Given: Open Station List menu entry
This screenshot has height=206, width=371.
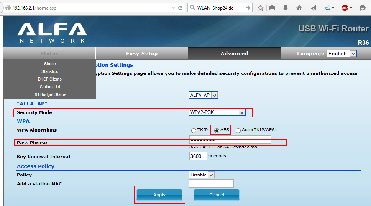Looking at the screenshot, I should pos(50,87).
